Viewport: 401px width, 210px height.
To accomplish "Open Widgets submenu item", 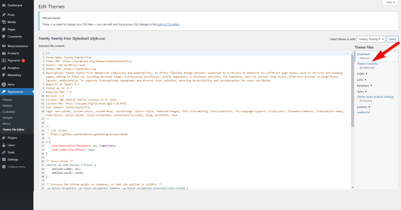I will [x=8, y=118].
